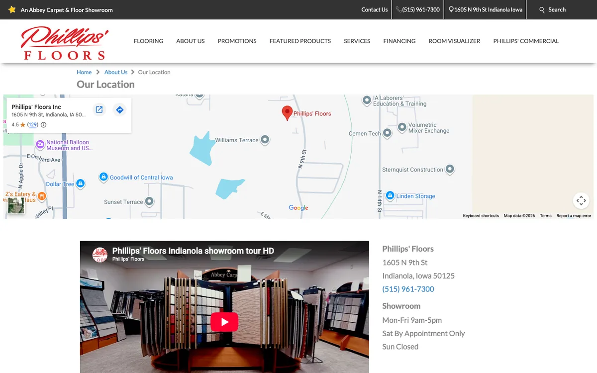Click the Contact Us link
Viewport: 597px width, 373px height.
375,9
